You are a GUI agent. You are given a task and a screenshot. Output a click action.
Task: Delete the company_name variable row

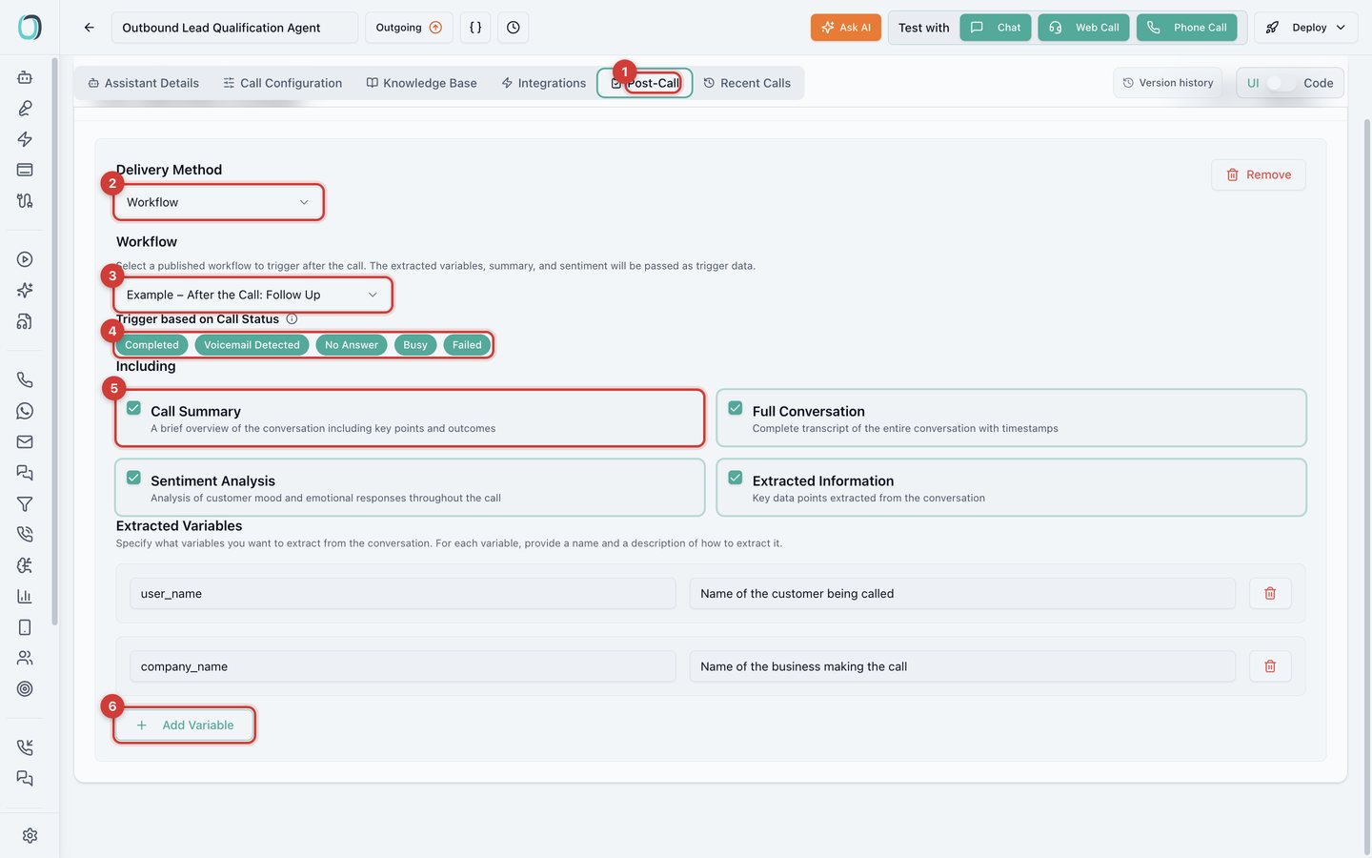click(1270, 666)
